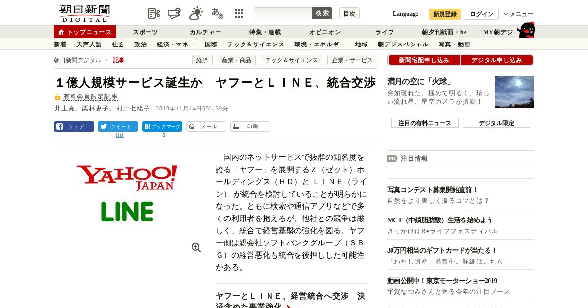Select 写真・動画 in the sub-navigation
588x308 pixels.
coord(454,44)
